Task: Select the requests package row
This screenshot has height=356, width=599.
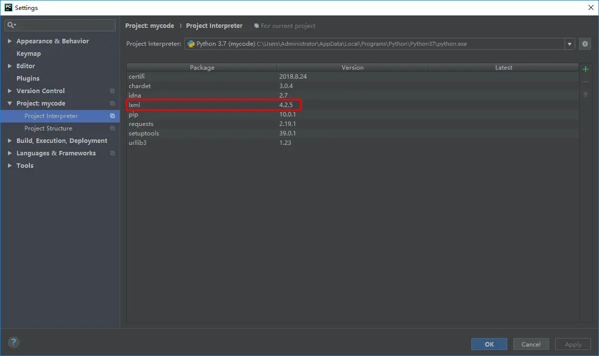Action: (x=353, y=124)
